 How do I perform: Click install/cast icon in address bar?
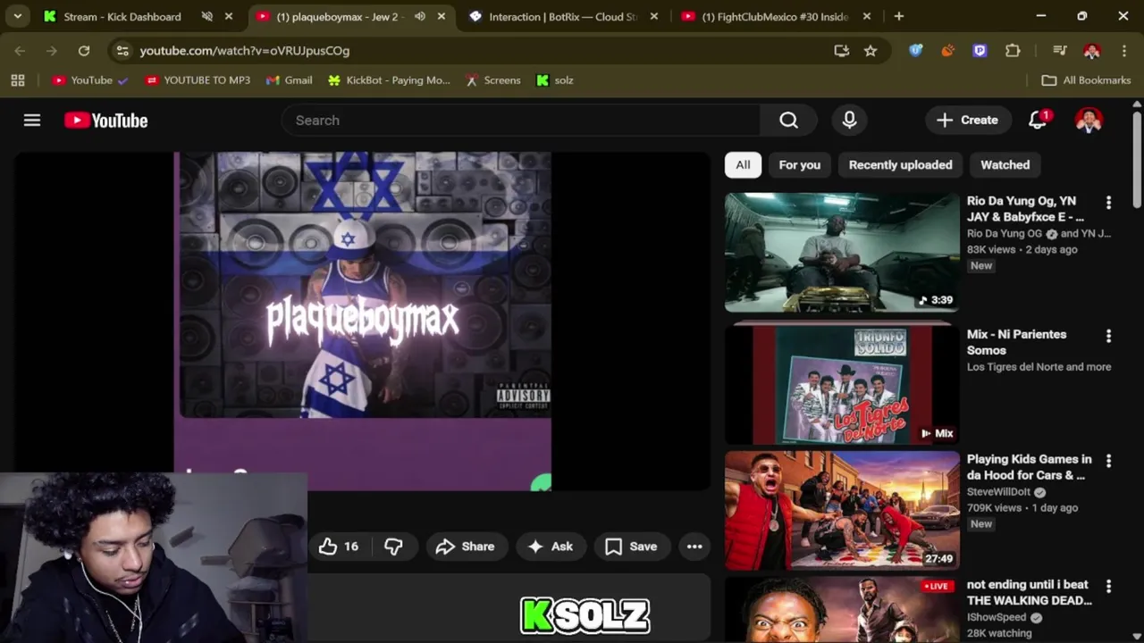841,51
